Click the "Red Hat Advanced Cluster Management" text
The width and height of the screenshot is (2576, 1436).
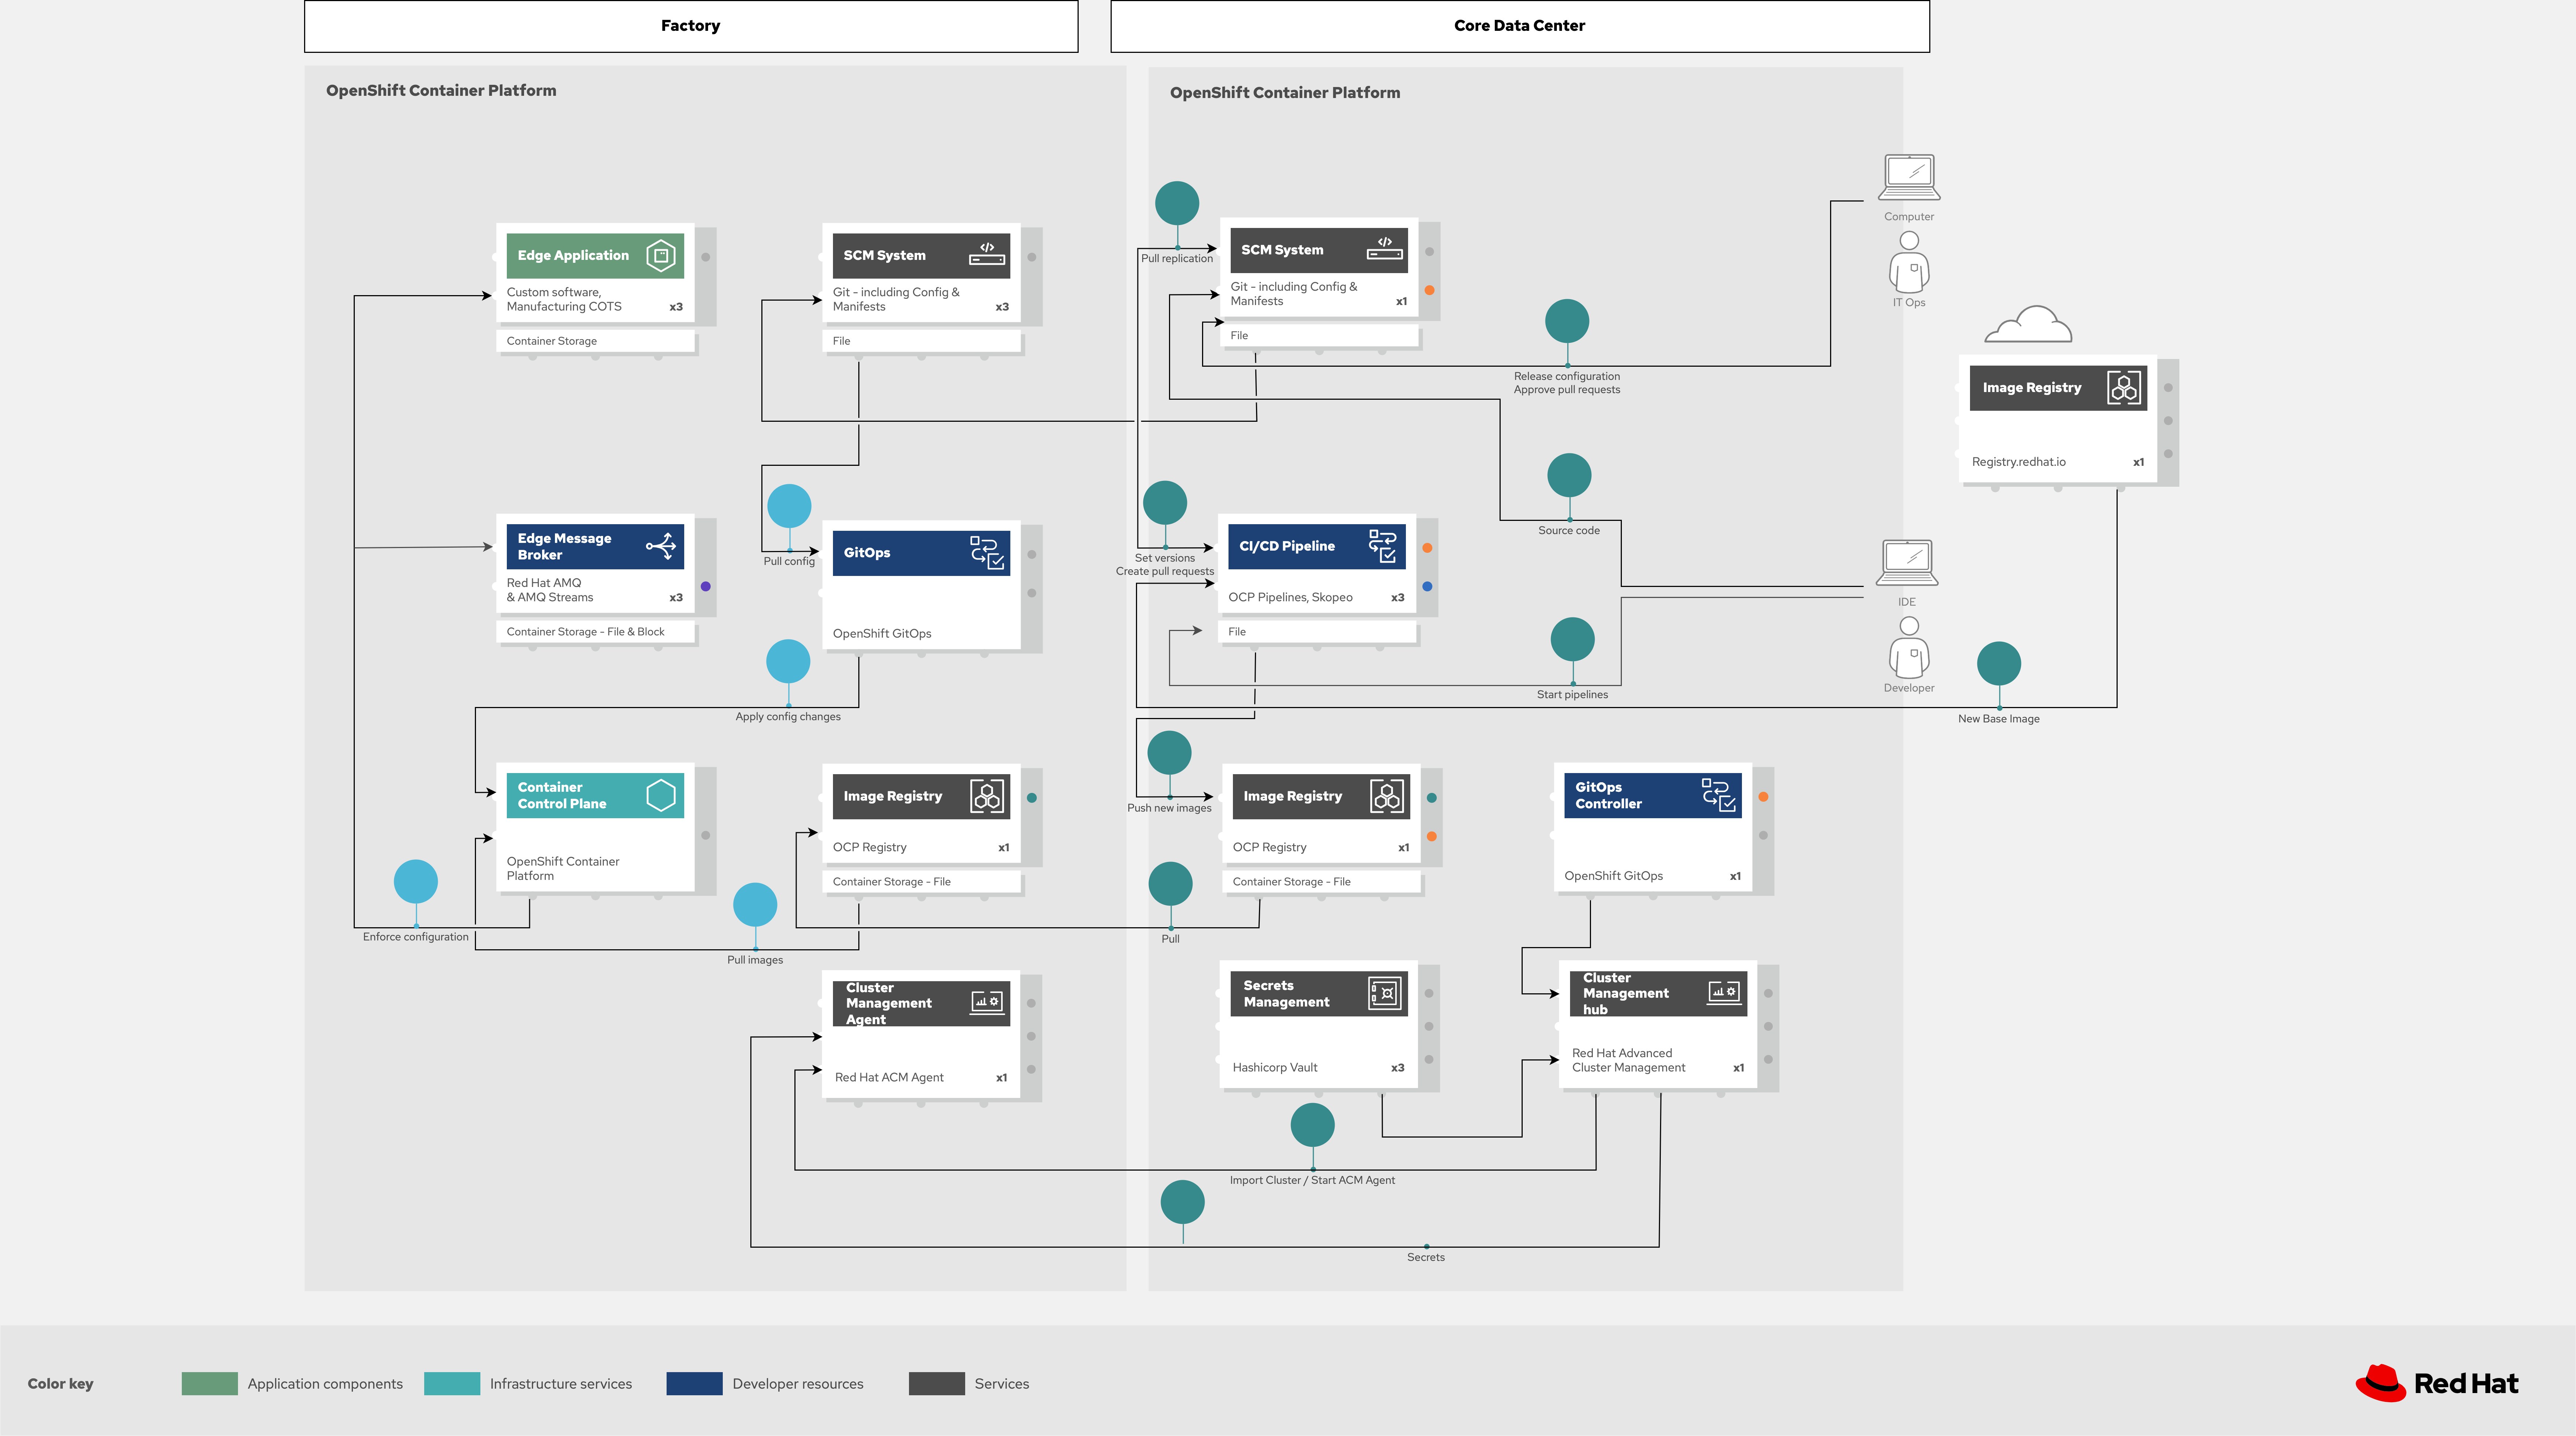coord(1628,1060)
